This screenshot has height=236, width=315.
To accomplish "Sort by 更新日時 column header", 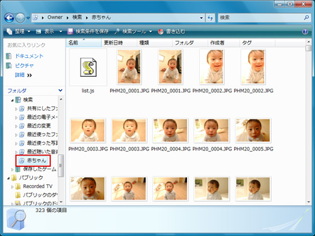I will (119, 43).
